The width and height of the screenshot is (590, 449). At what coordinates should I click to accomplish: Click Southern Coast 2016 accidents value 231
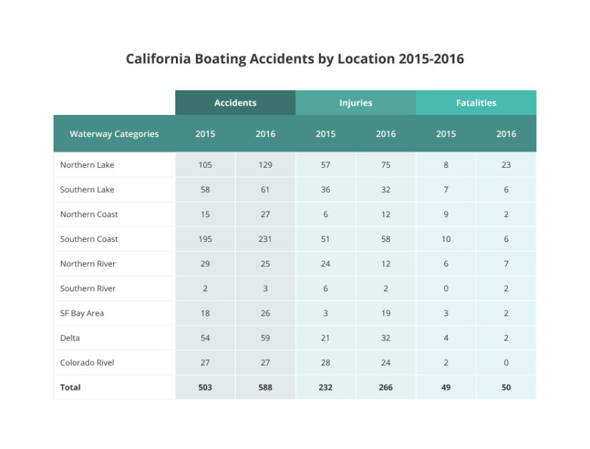point(265,239)
